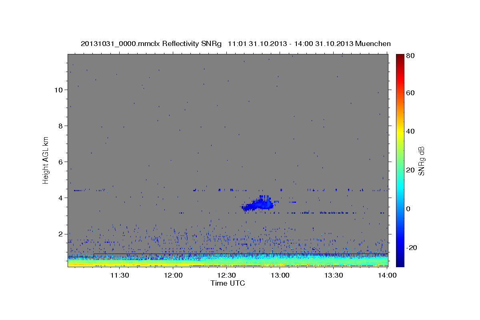Click the 12:30 time tick label
The image size is (480, 320).
click(x=227, y=275)
